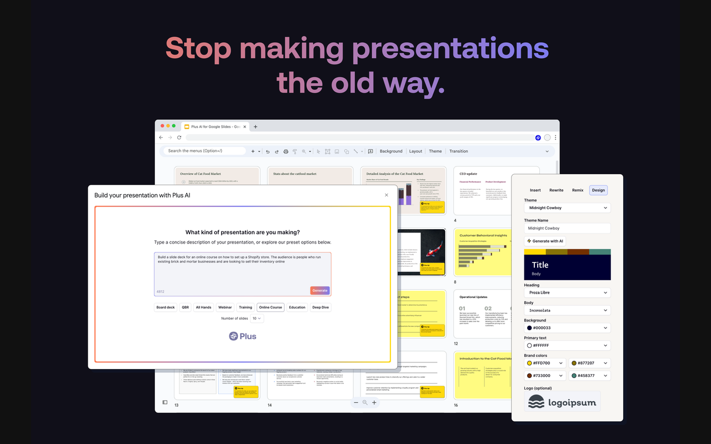Screen dimensions: 711x444
Task: Click the presentation description text box
Action: click(243, 274)
